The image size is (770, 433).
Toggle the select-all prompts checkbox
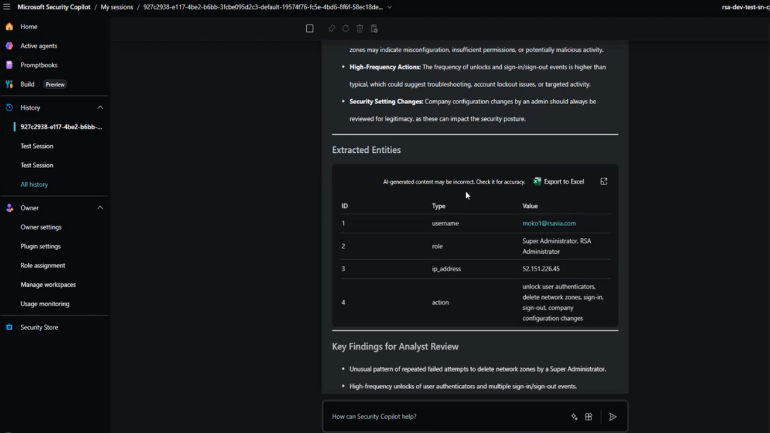pos(309,28)
